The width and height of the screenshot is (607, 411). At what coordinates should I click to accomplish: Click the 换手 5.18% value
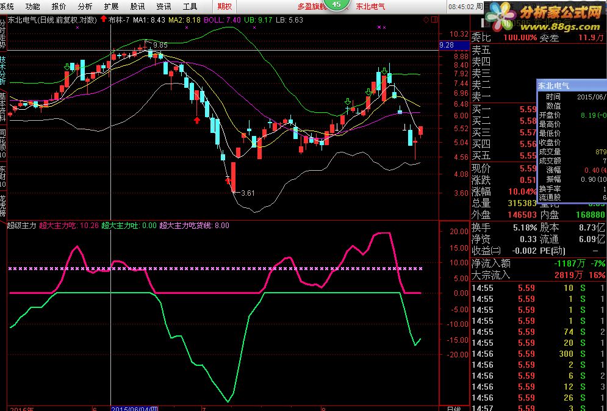click(525, 227)
